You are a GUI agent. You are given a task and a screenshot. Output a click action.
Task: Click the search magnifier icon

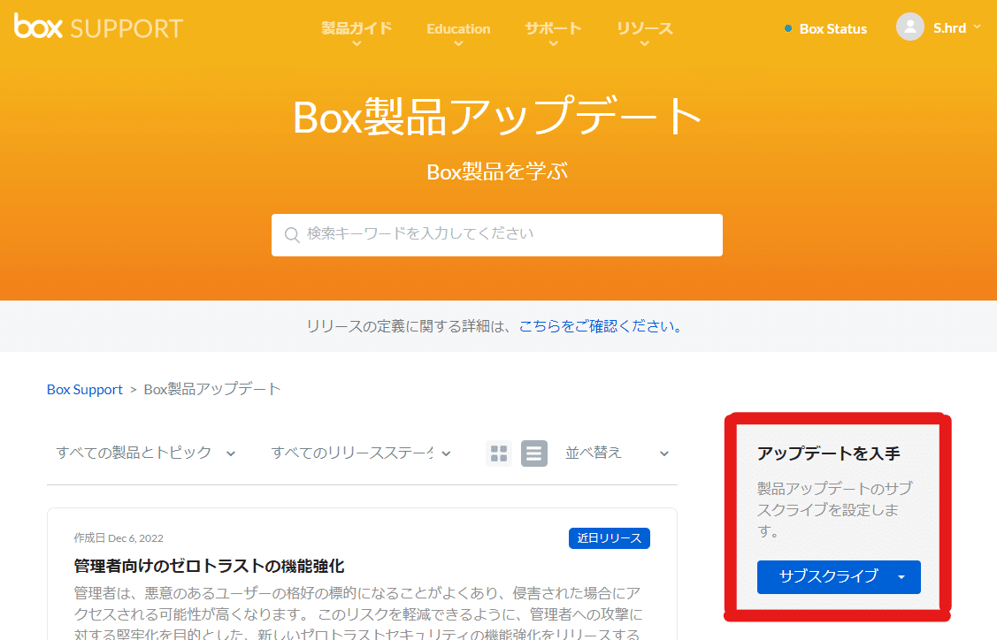pos(292,234)
